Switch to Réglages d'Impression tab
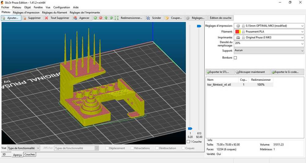 [x=26, y=13]
